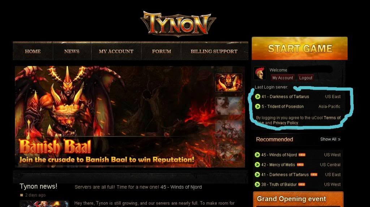The height and width of the screenshot is (207, 370).
Task: Go to MY ACCOUNT in navigation bar
Action: (116, 51)
